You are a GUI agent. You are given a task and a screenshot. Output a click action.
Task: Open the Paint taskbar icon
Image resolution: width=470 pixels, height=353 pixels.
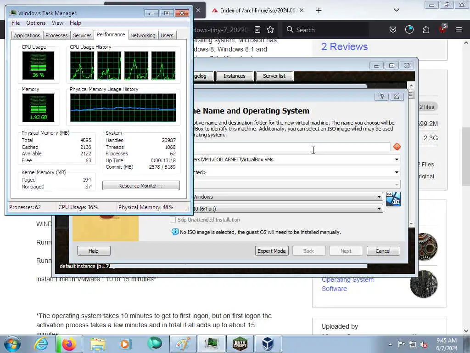pyautogui.click(x=183, y=344)
